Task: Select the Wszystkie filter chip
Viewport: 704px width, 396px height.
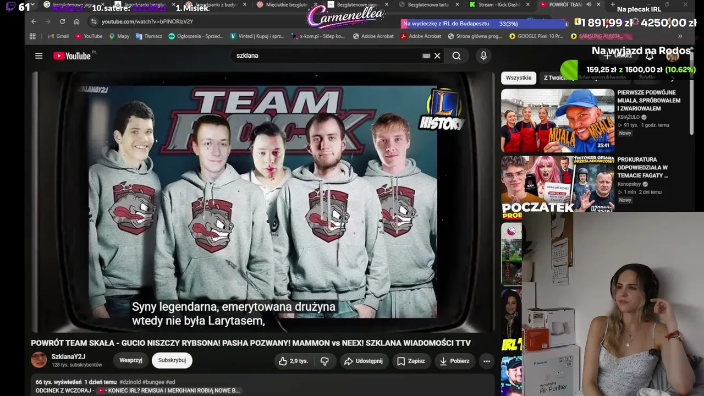Action: (x=519, y=78)
